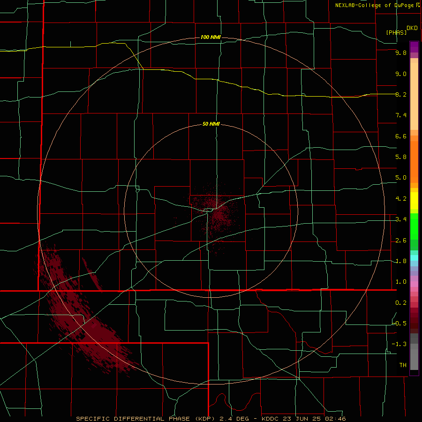Screen dimensions: 422x422
Task: Select the 6.6 legend value
Action: [x=401, y=136]
